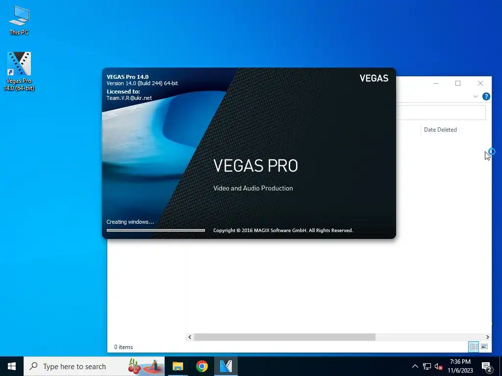Viewport: 502px width, 376px height.
Task: Maximize the Explorer window
Action: pos(458,83)
